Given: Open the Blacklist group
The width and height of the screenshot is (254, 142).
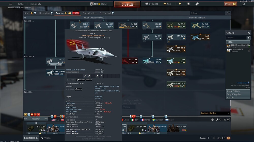Looking at the screenshot, I should point(238,98).
